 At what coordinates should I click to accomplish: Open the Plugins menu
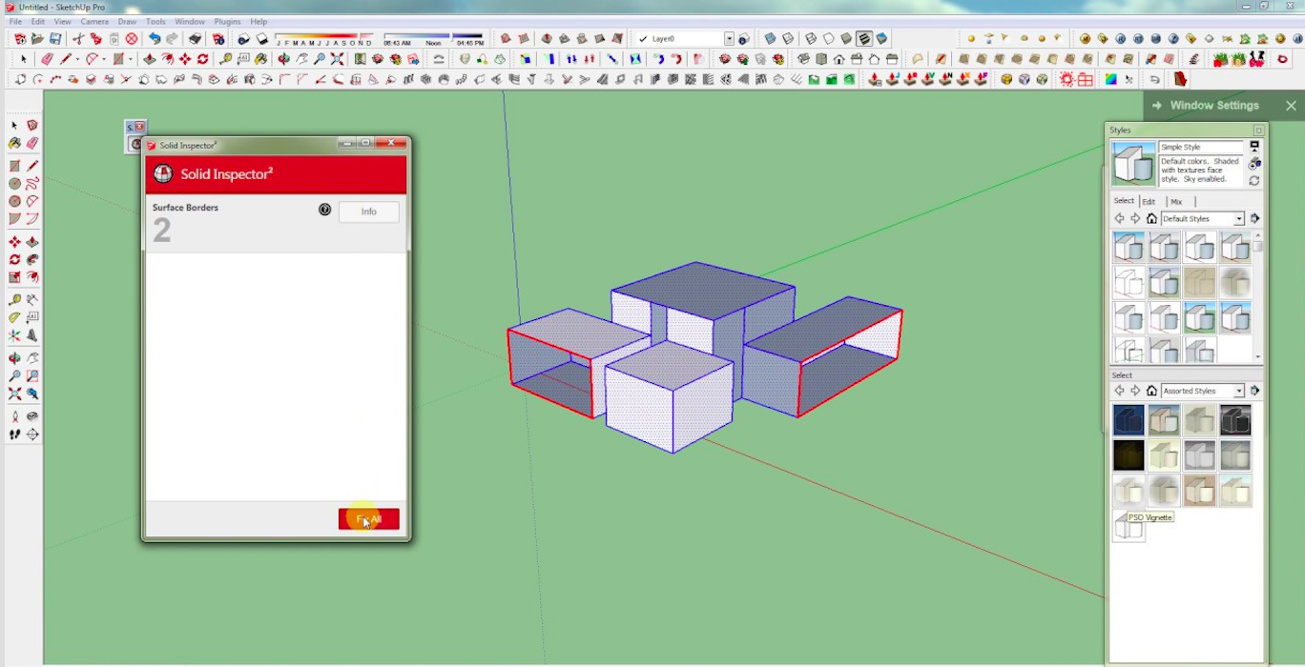coord(227,21)
